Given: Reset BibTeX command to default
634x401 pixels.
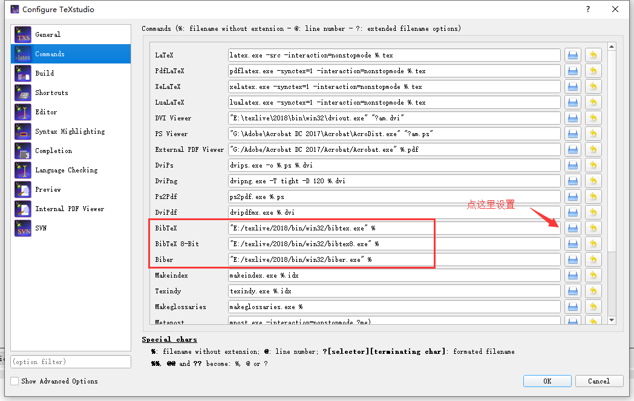Looking at the screenshot, I should (593, 229).
